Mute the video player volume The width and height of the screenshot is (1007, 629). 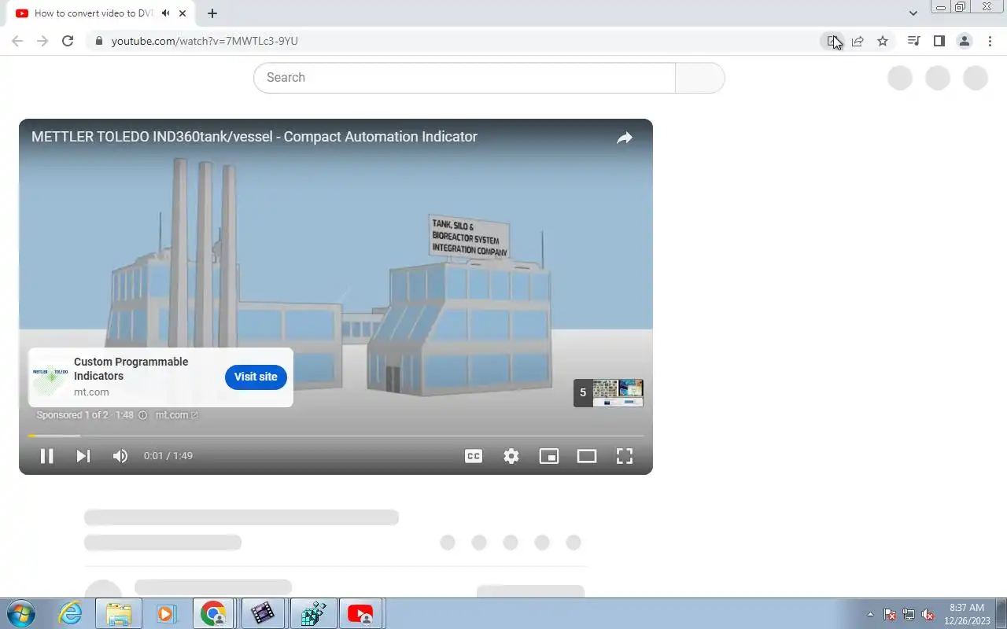pos(120,456)
